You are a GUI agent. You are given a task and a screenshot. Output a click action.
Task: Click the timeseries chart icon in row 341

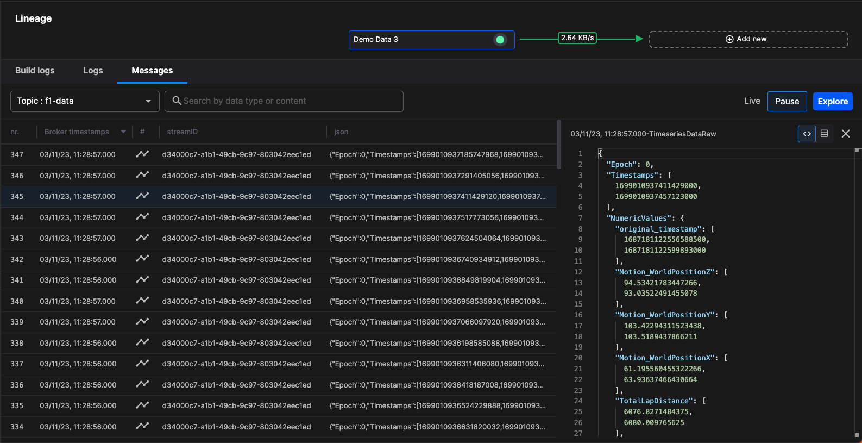[x=142, y=280]
